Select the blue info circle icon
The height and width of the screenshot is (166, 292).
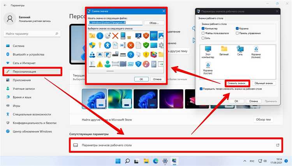click(x=100, y=35)
